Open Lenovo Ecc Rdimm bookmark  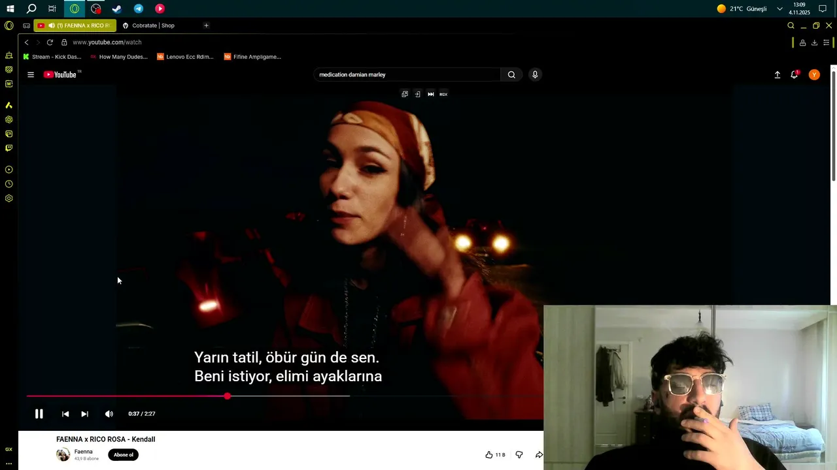click(186, 57)
